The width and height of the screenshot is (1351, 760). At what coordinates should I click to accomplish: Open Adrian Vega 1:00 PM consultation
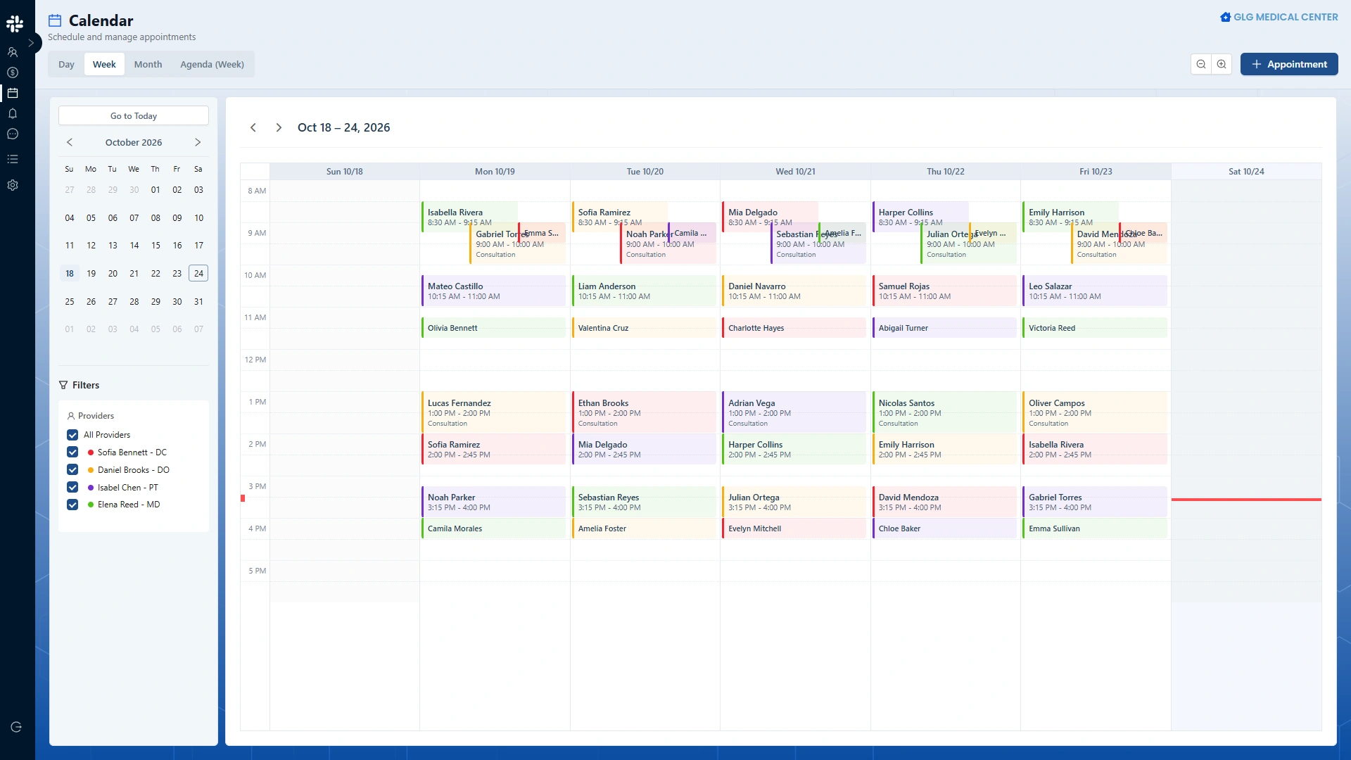tap(794, 412)
